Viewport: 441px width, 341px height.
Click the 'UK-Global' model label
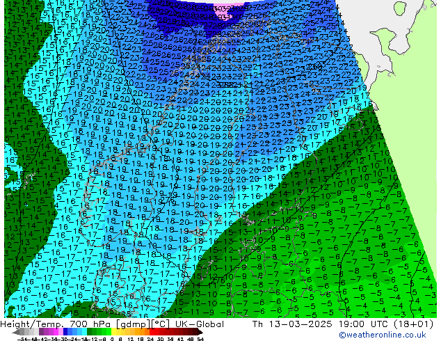pos(200,324)
